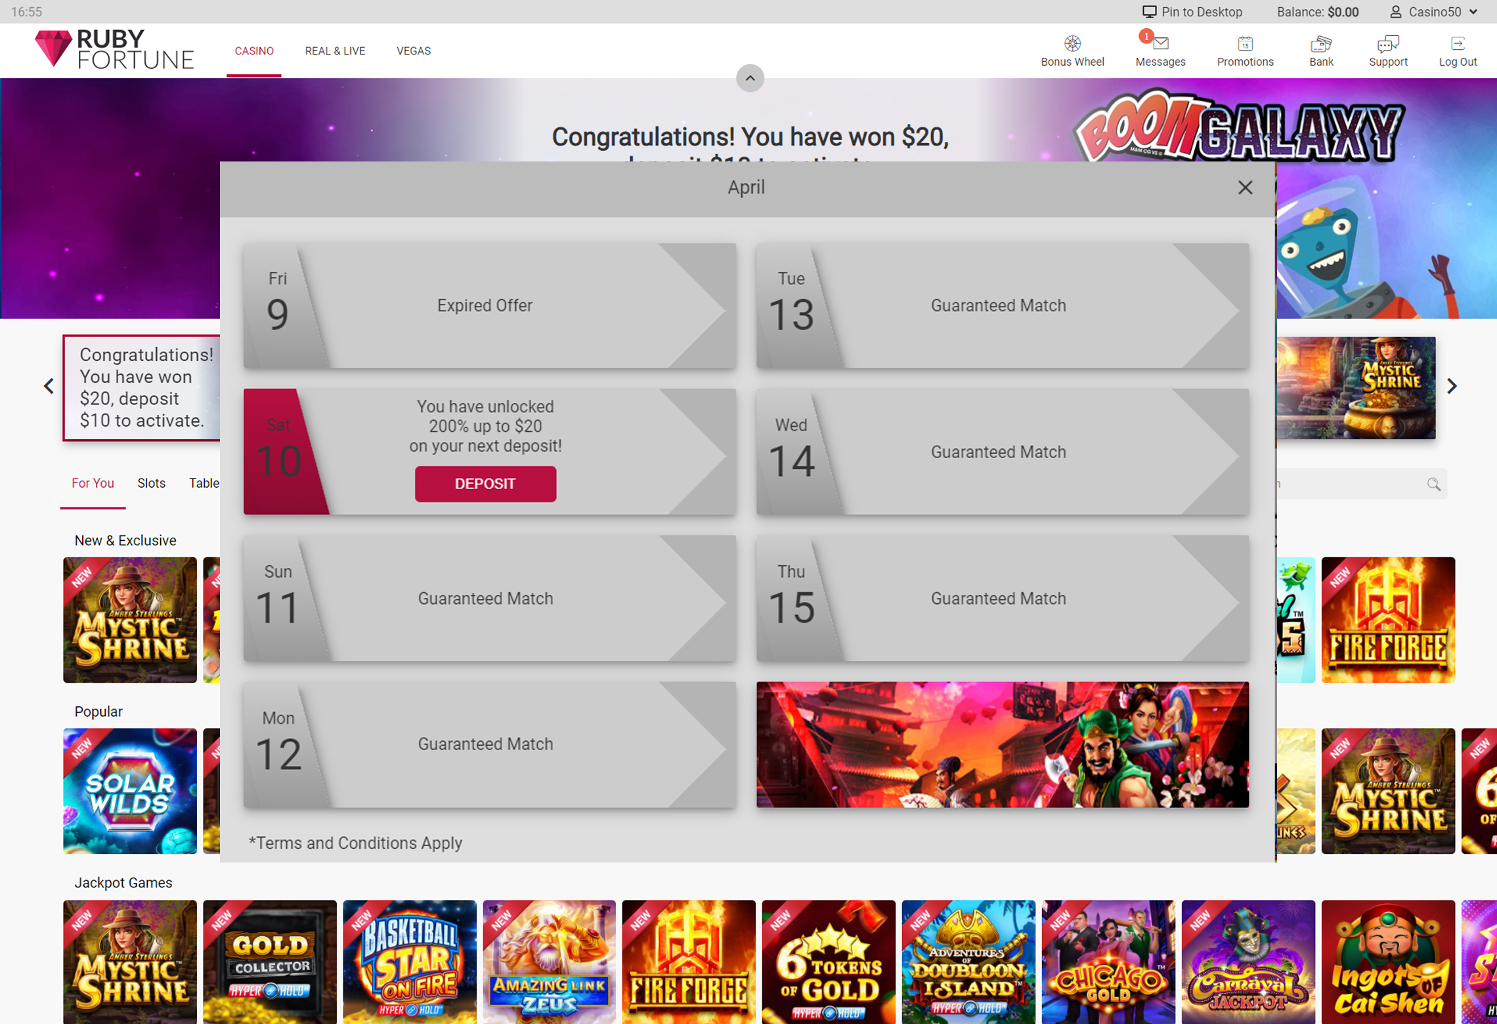Open the Bank icon
The image size is (1497, 1024).
(1321, 43)
